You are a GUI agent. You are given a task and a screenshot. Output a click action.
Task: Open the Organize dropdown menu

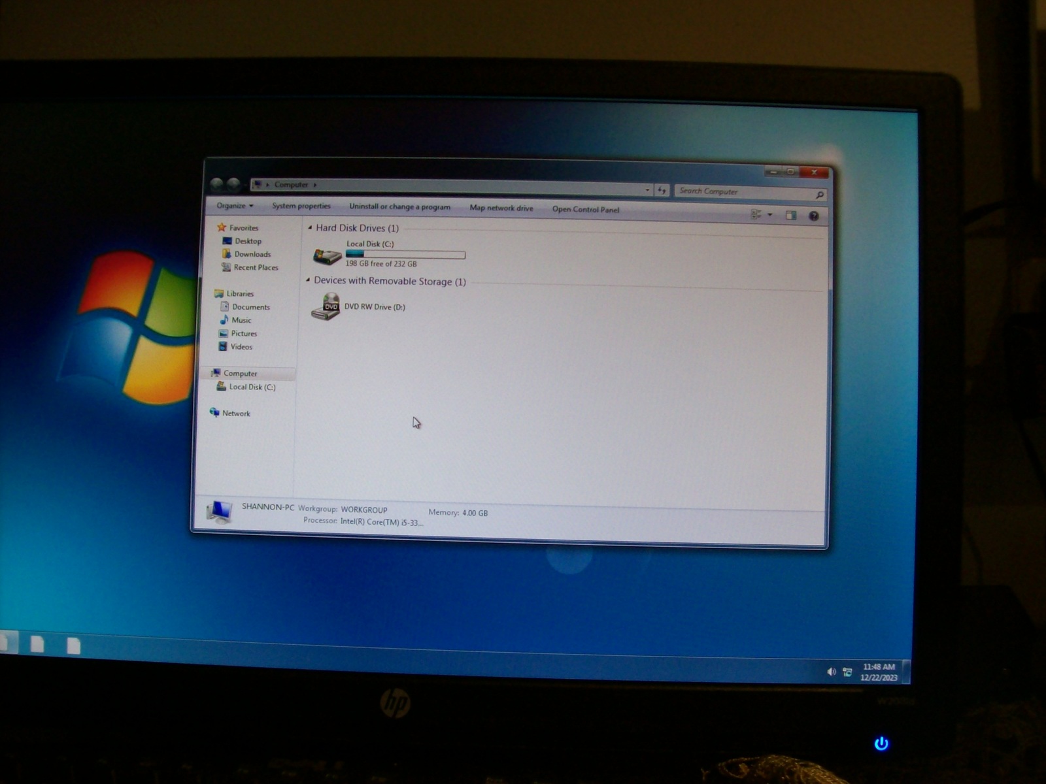click(x=235, y=205)
